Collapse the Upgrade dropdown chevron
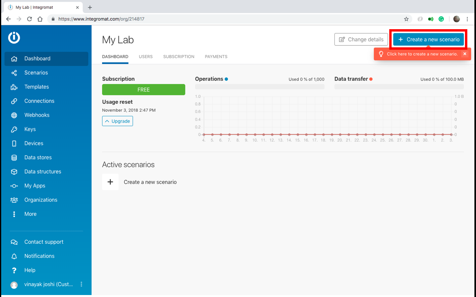The image size is (476, 297). (117, 121)
